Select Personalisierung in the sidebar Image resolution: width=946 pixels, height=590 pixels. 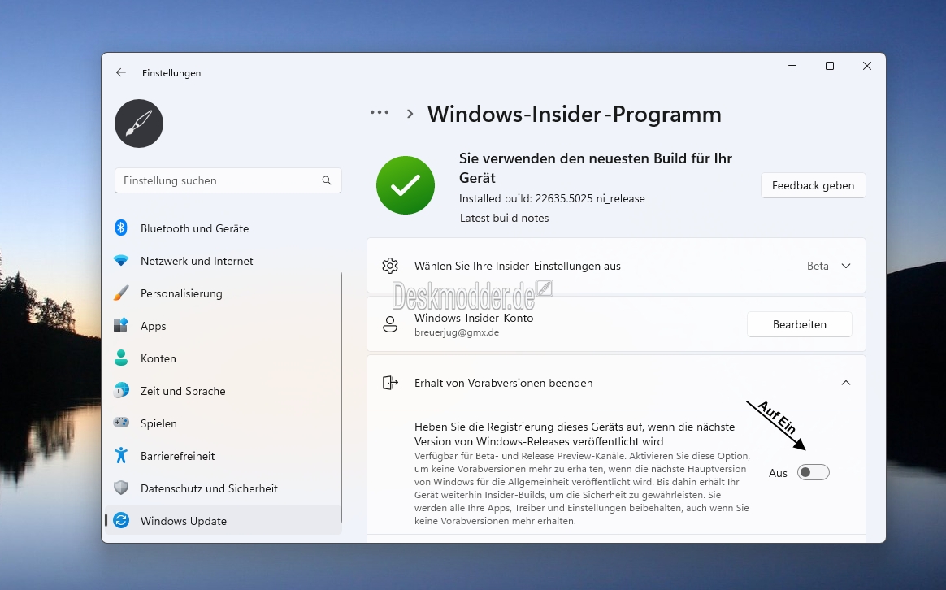point(223,293)
